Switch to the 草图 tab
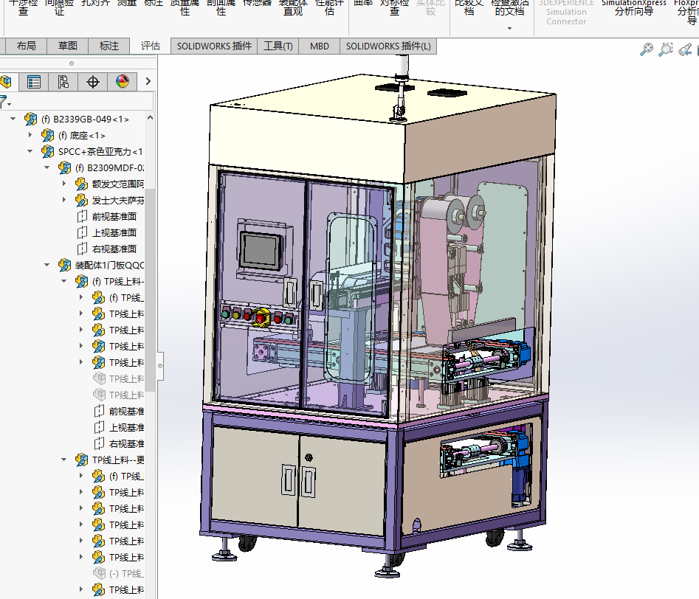Image resolution: width=699 pixels, height=599 pixels. (x=68, y=46)
